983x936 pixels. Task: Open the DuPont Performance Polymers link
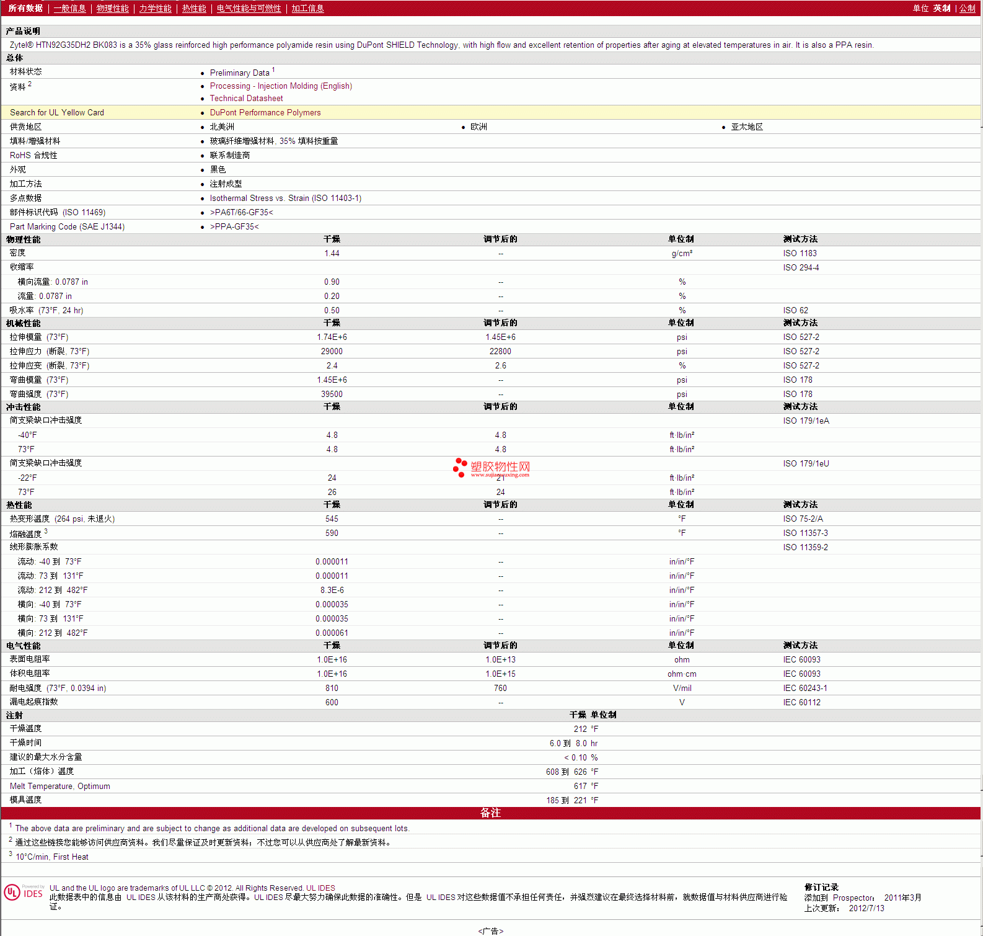tap(265, 113)
